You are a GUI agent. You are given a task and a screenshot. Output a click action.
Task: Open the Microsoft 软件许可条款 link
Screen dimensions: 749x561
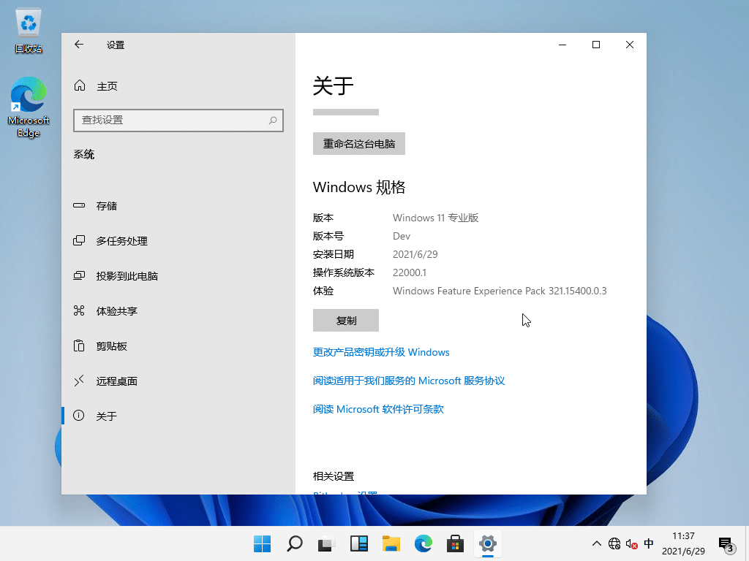[x=378, y=409]
